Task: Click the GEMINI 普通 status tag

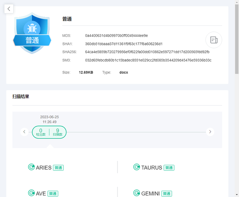Action: 167,194
